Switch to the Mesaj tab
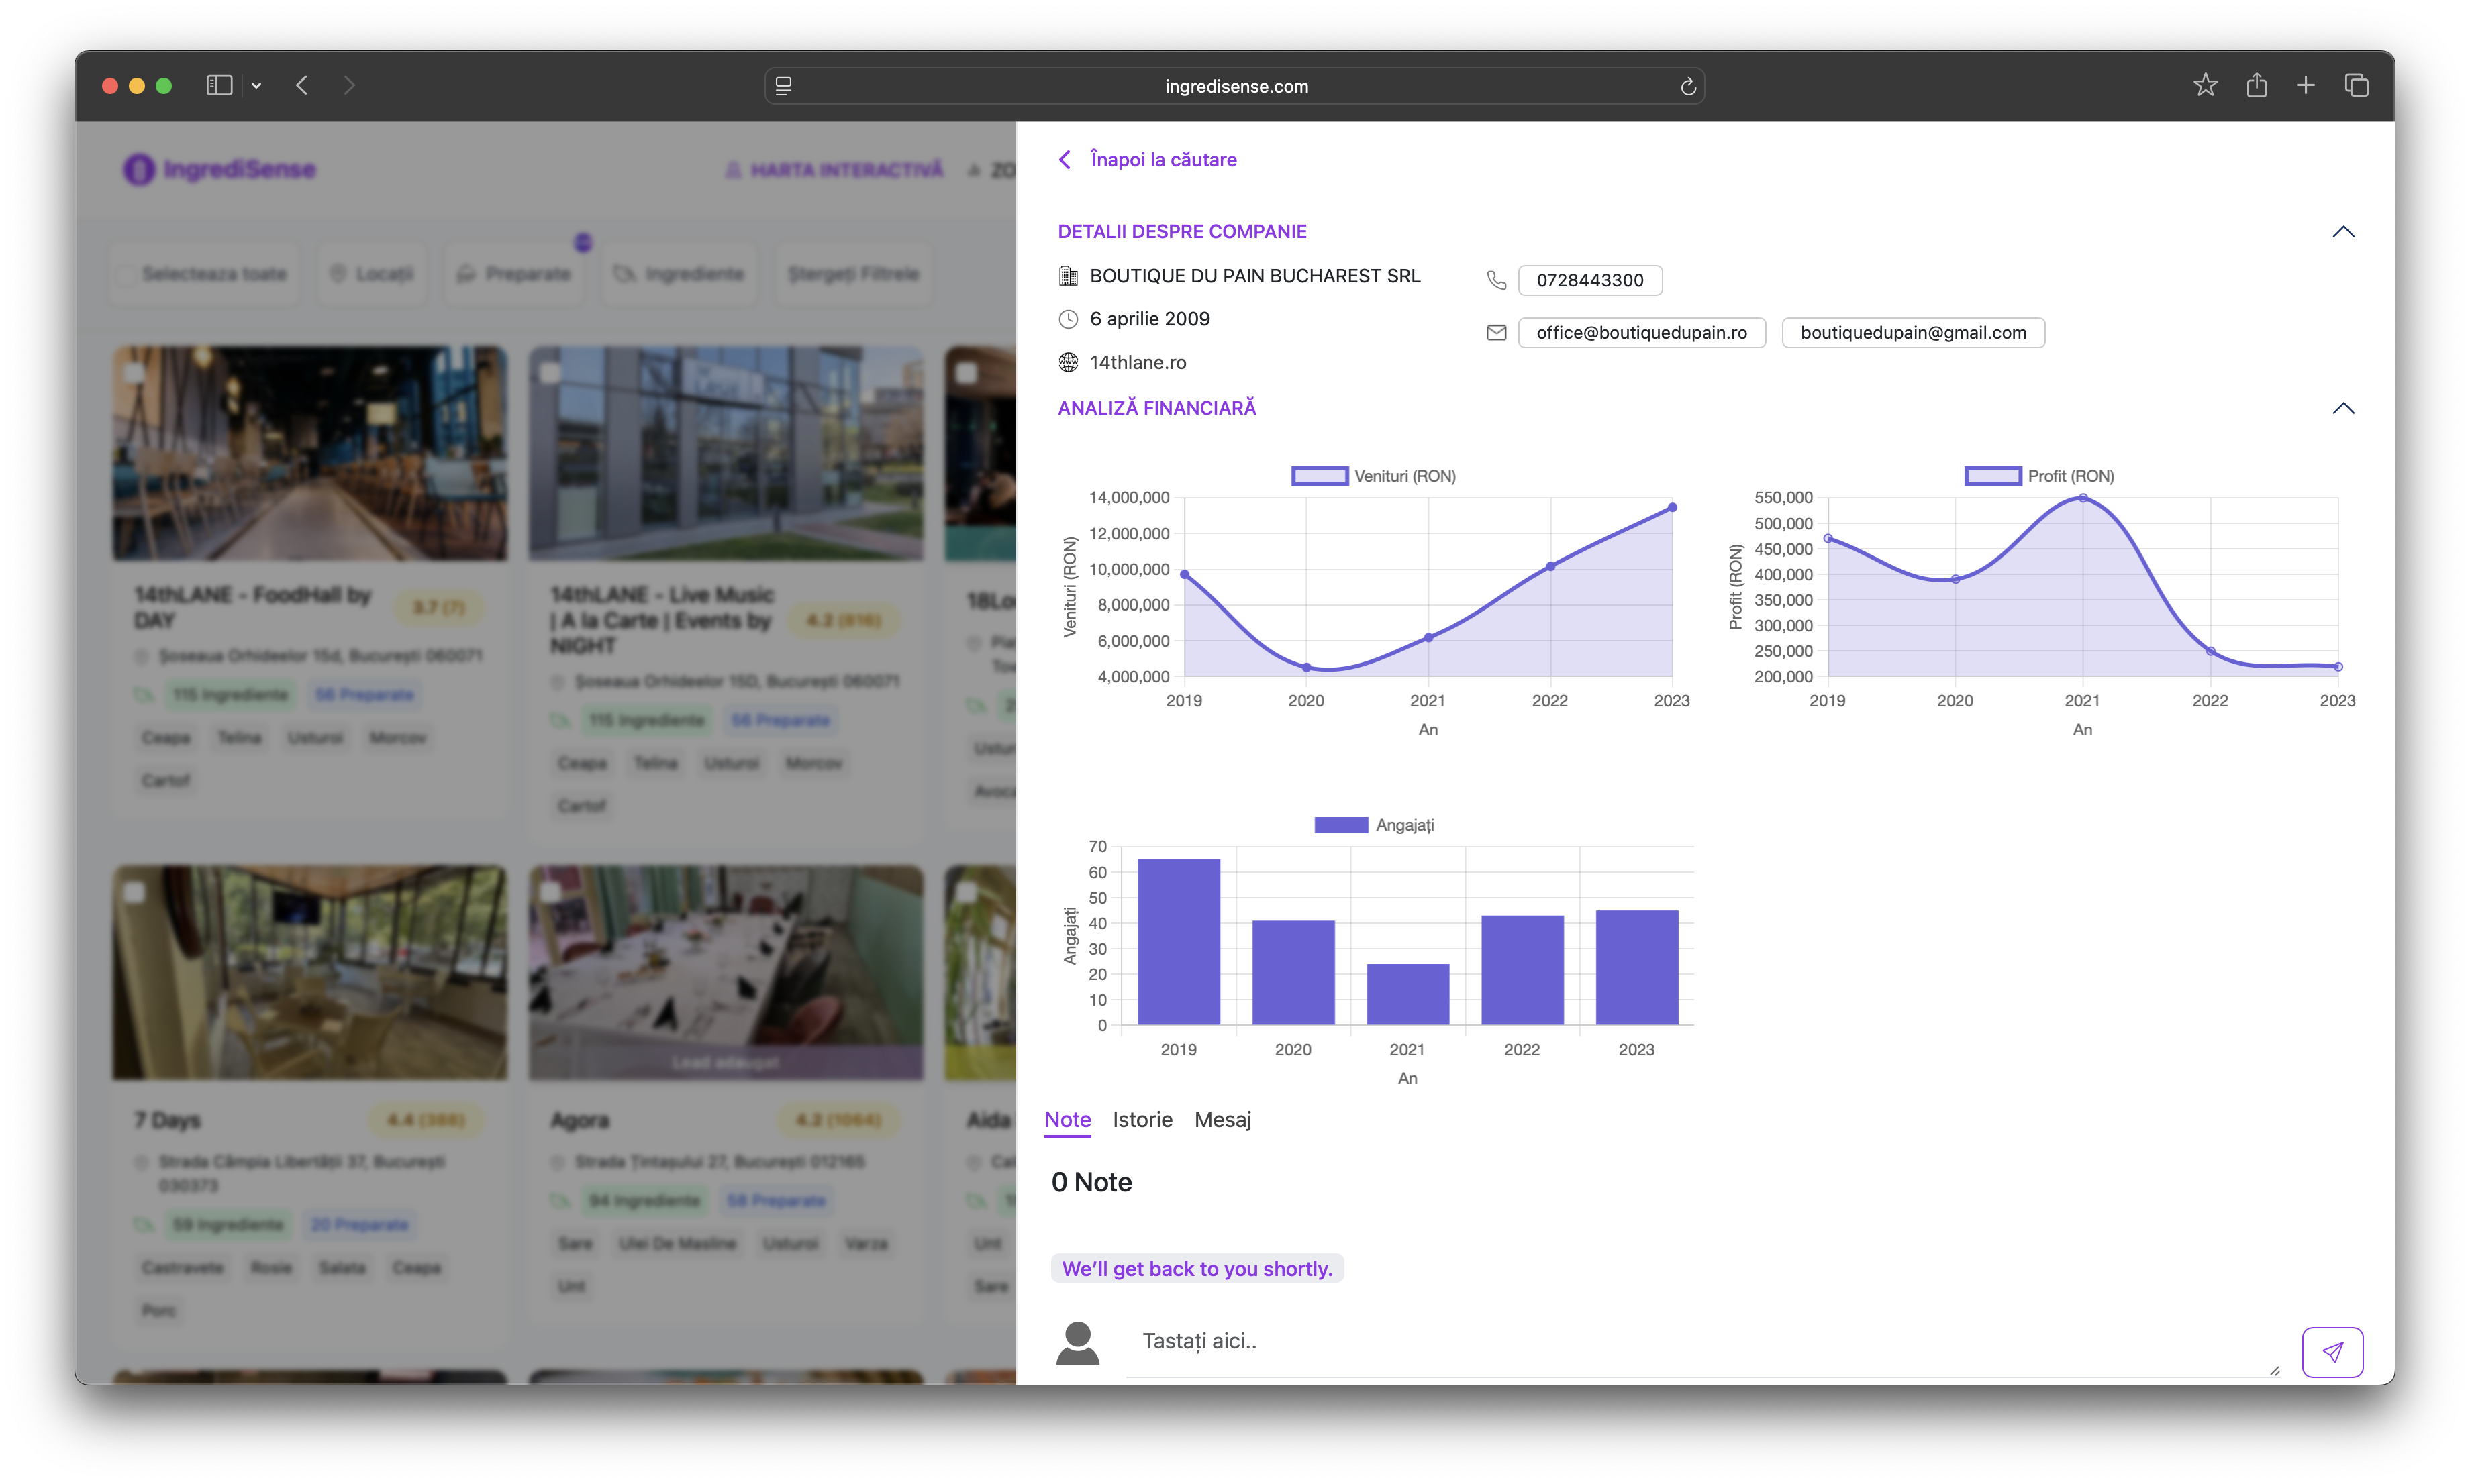 pos(1222,1120)
